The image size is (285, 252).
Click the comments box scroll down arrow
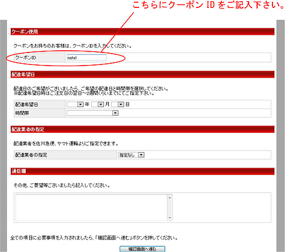(x=170, y=218)
